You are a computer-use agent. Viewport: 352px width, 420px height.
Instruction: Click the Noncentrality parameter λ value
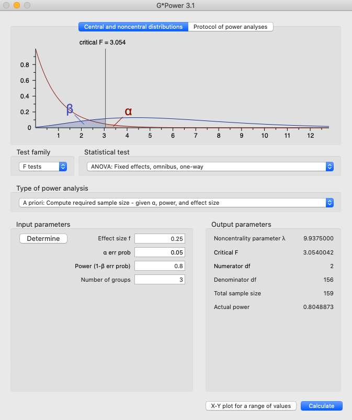319,238
